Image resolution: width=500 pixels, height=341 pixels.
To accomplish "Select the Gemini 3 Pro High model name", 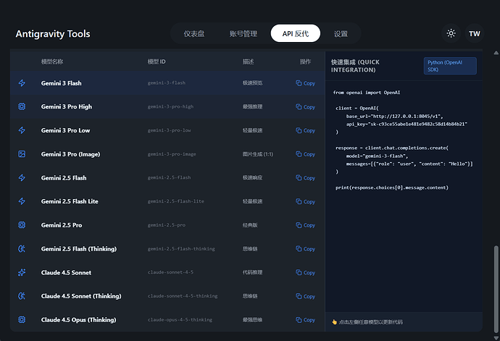I will pyautogui.click(x=67, y=106).
